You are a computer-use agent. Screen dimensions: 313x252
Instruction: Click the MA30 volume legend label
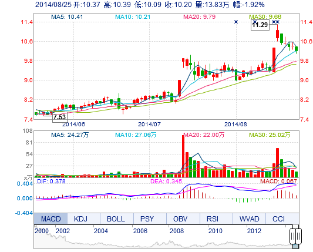pyautogui.click(x=270, y=135)
